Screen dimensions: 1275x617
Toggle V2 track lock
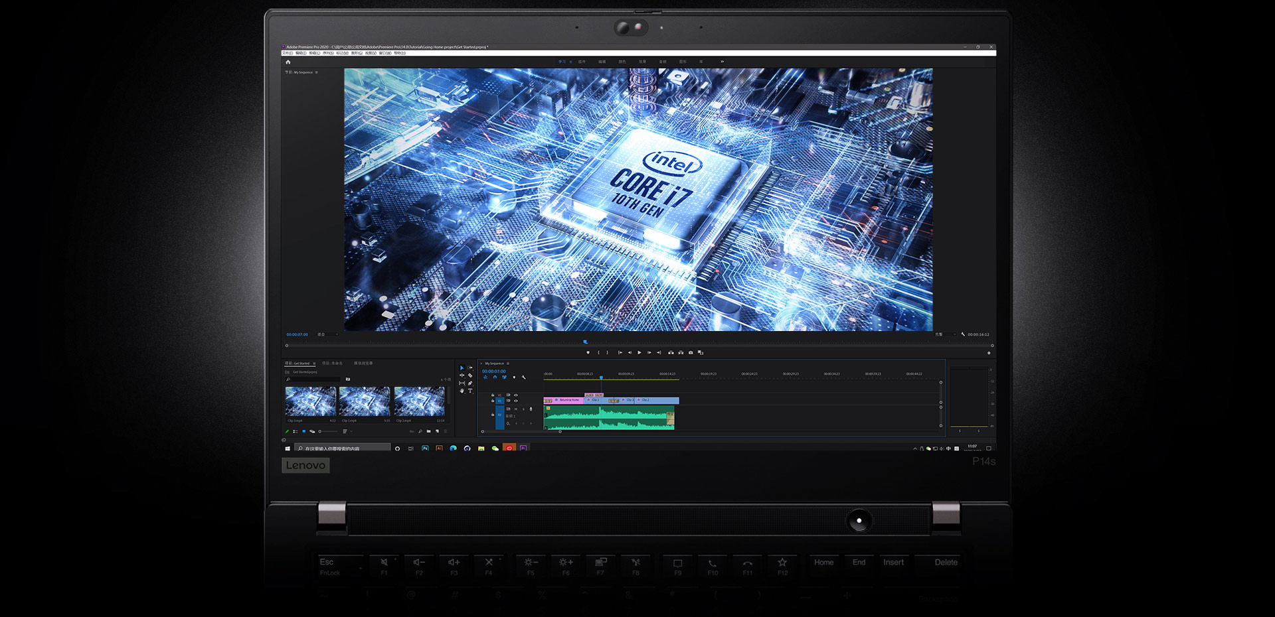pos(493,395)
